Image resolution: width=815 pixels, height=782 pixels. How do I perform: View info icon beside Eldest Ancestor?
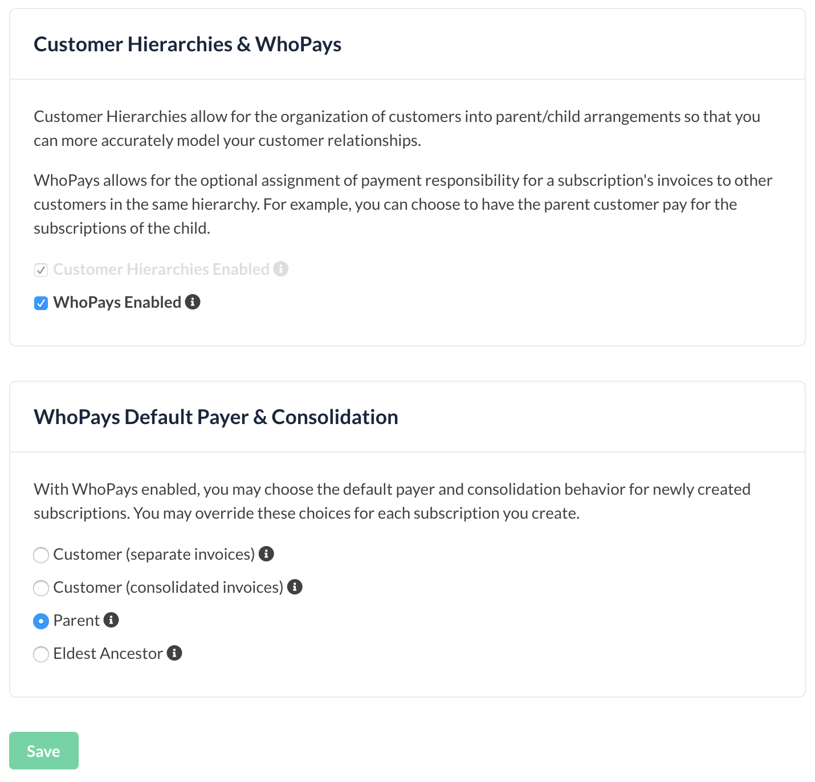coord(174,653)
